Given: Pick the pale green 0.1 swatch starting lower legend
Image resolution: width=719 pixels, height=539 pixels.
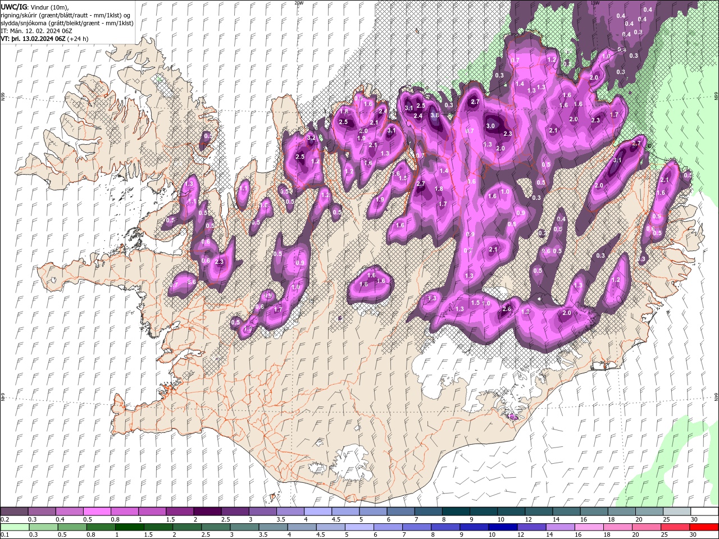Looking at the screenshot, I should (14, 527).
